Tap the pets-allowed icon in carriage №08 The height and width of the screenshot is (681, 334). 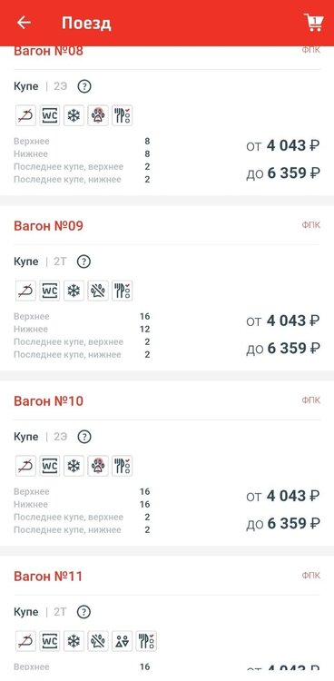point(98,115)
